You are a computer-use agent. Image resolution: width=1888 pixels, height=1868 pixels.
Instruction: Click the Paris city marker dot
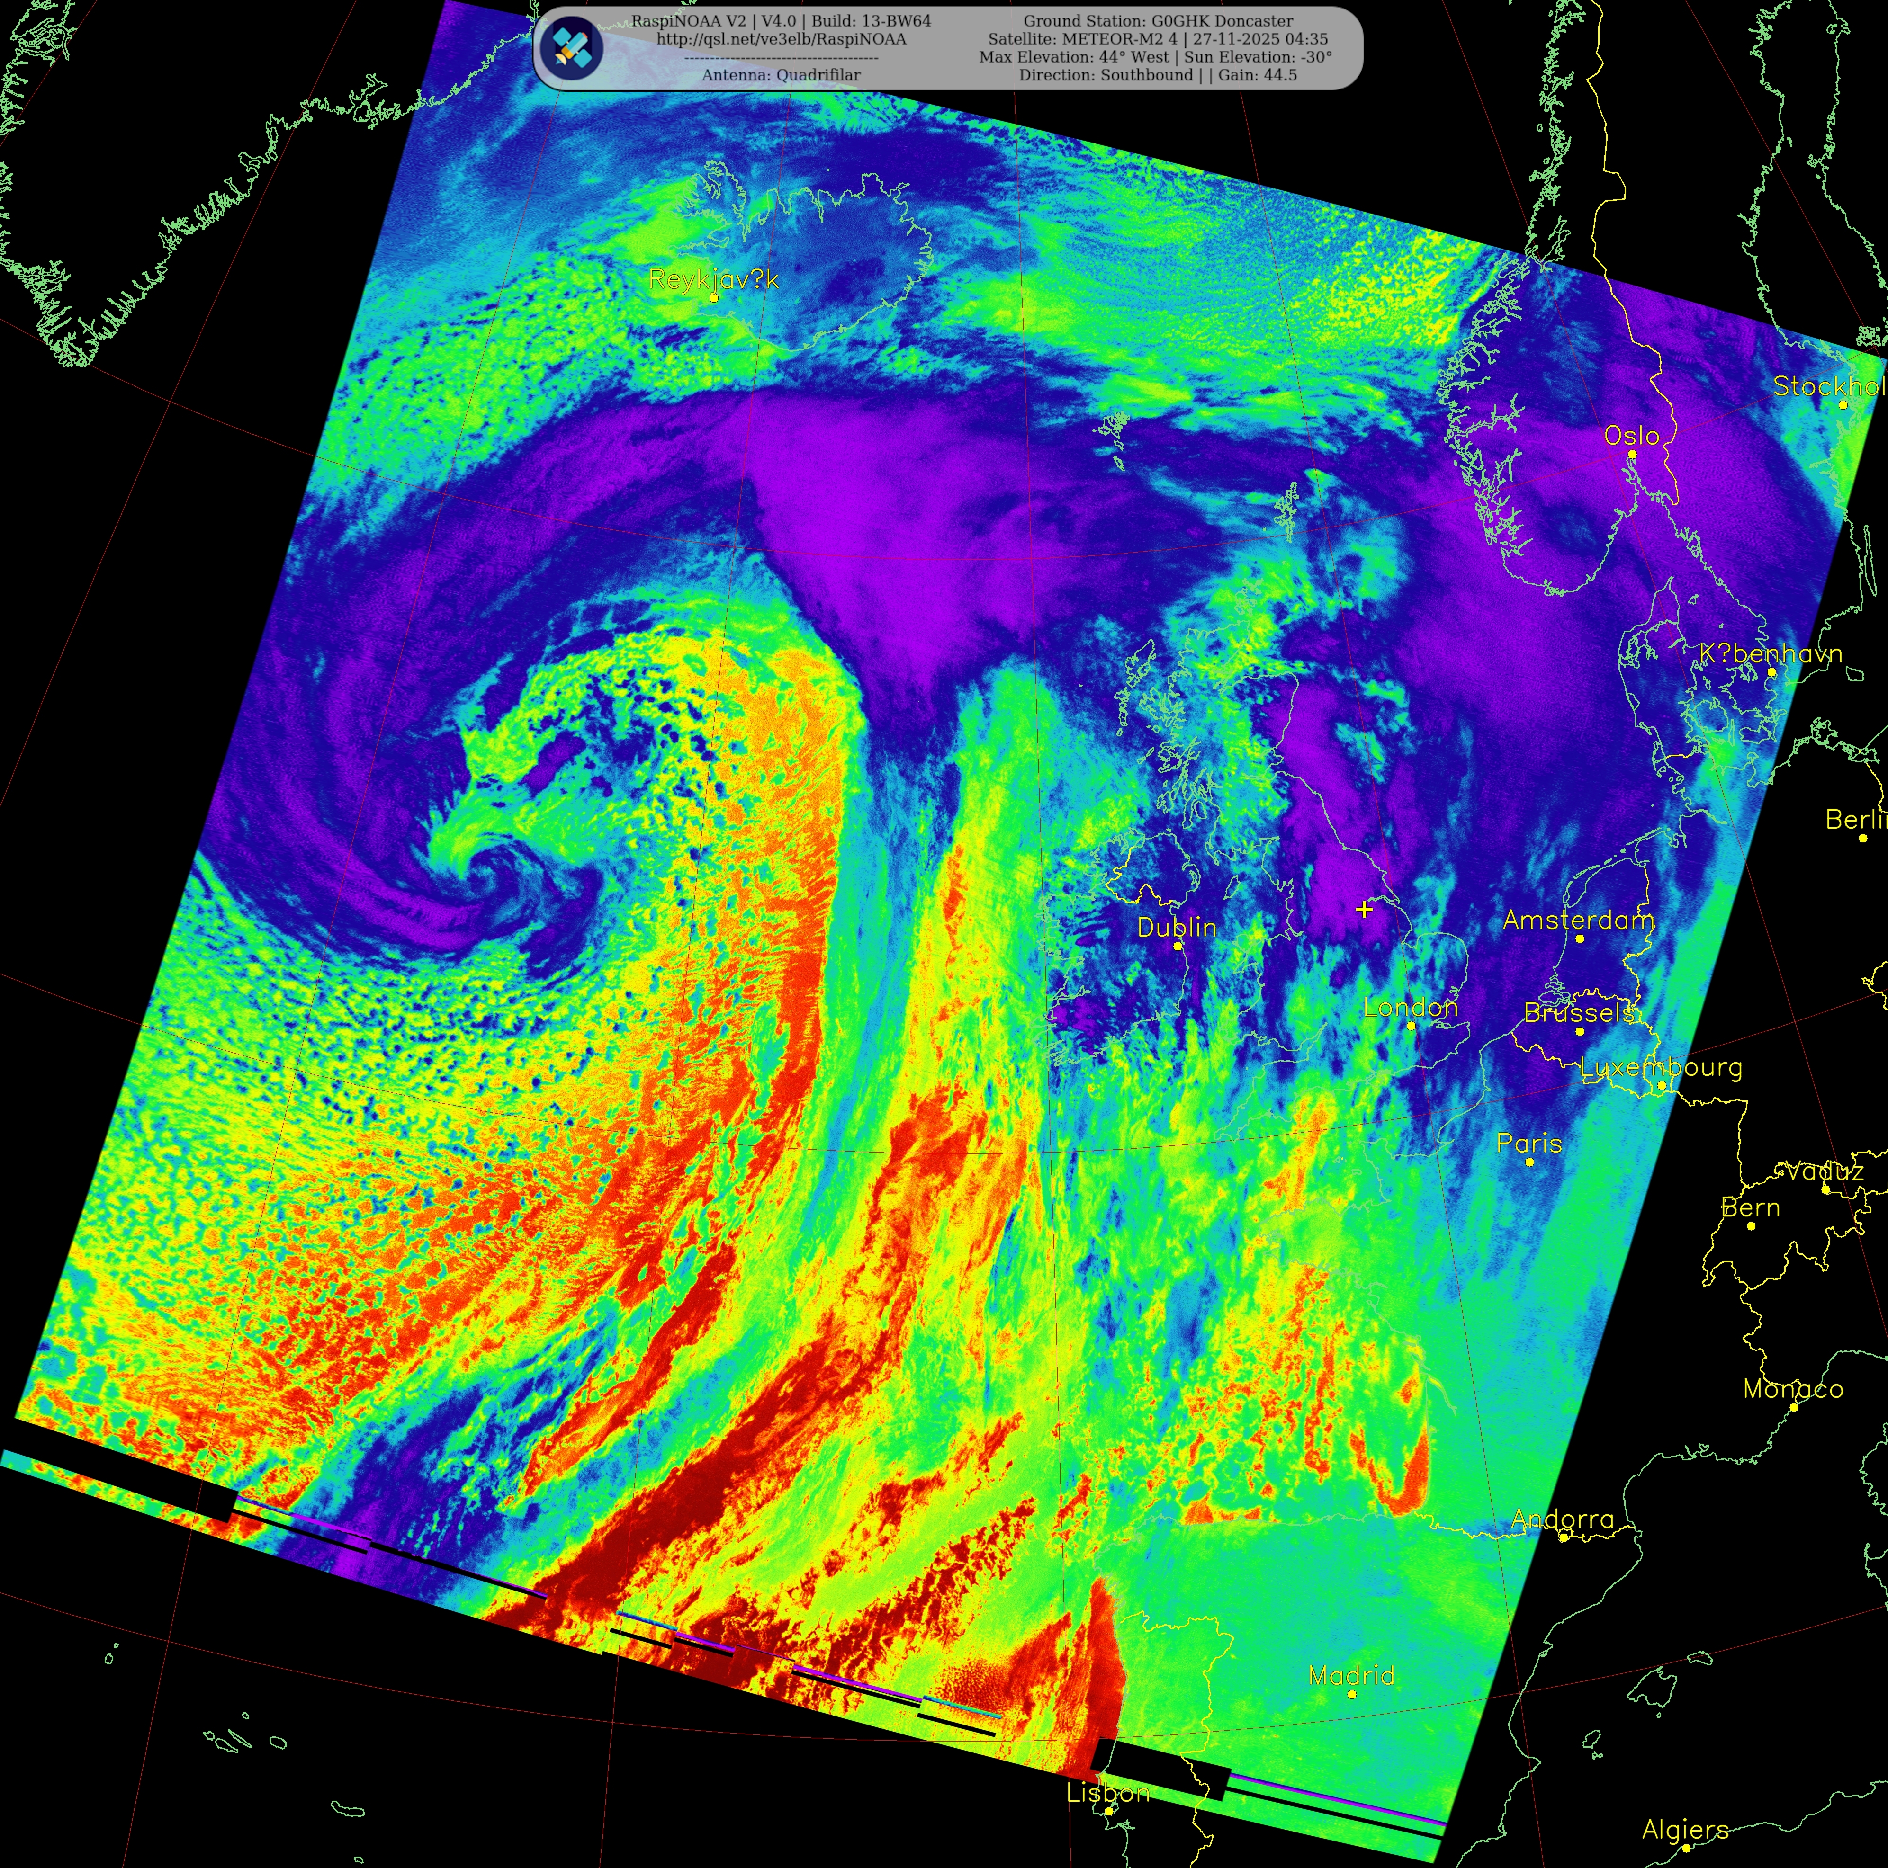[x=1529, y=1162]
